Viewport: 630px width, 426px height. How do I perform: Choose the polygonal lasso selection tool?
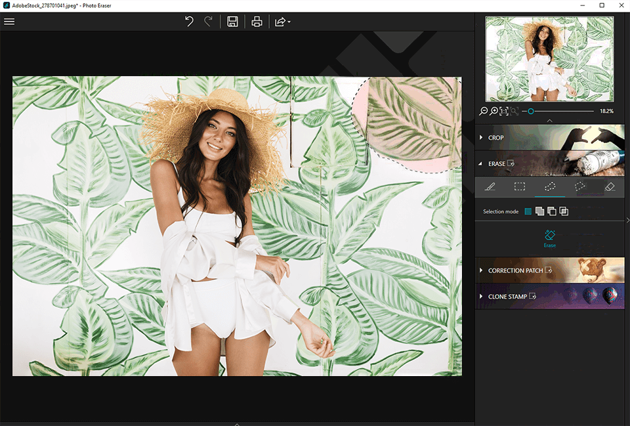click(579, 187)
